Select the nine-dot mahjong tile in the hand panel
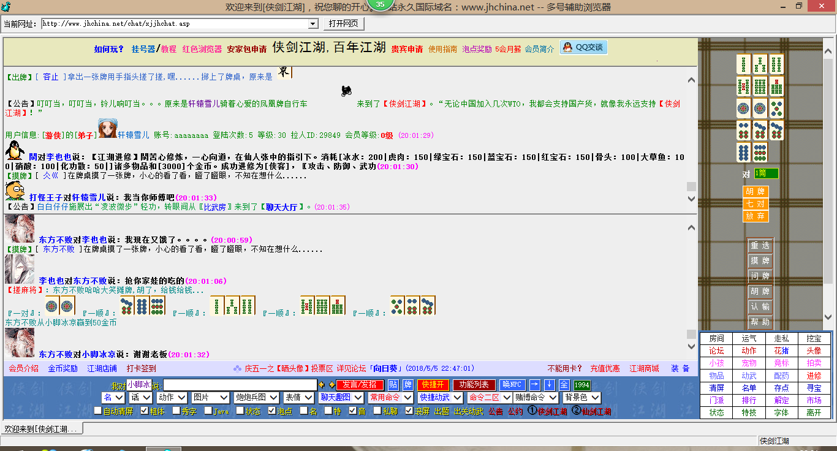837x451 pixels. tap(760, 153)
